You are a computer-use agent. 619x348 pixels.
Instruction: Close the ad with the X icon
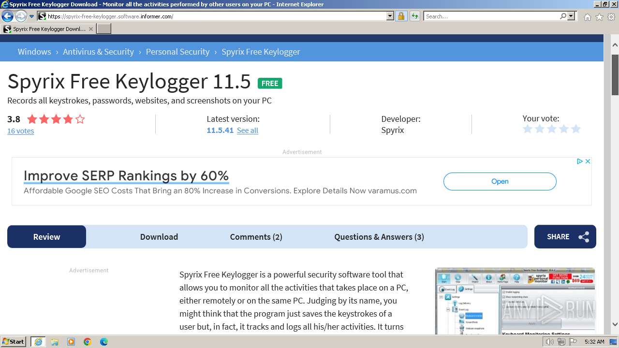tap(588, 161)
